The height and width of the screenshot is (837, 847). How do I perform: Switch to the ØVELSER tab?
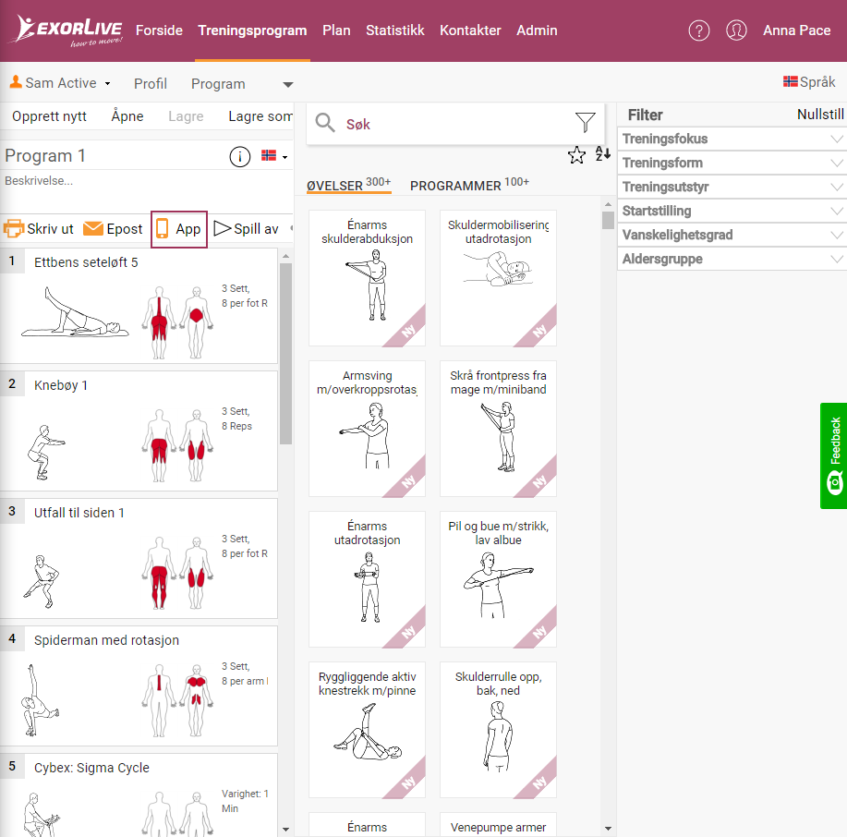[348, 184]
